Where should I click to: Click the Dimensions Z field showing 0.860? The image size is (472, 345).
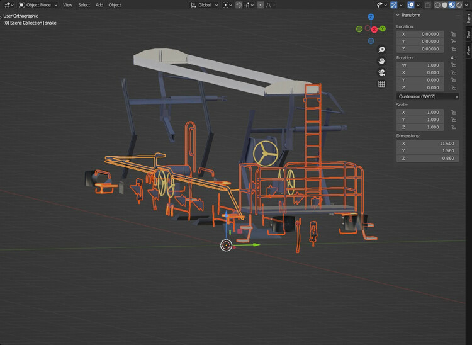coord(428,159)
